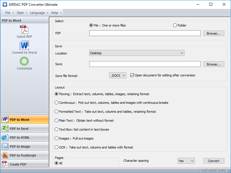The height and width of the screenshot is (173, 231).
Task: Switch to PDF to Image mode
Action: pos(25,146)
